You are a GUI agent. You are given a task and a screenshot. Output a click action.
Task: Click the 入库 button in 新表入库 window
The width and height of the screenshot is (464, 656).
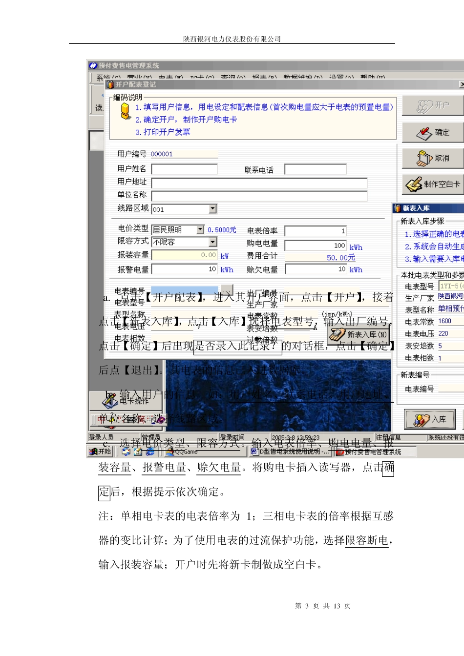[x=430, y=419]
